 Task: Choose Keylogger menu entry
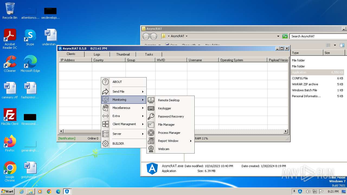[x=171, y=108]
